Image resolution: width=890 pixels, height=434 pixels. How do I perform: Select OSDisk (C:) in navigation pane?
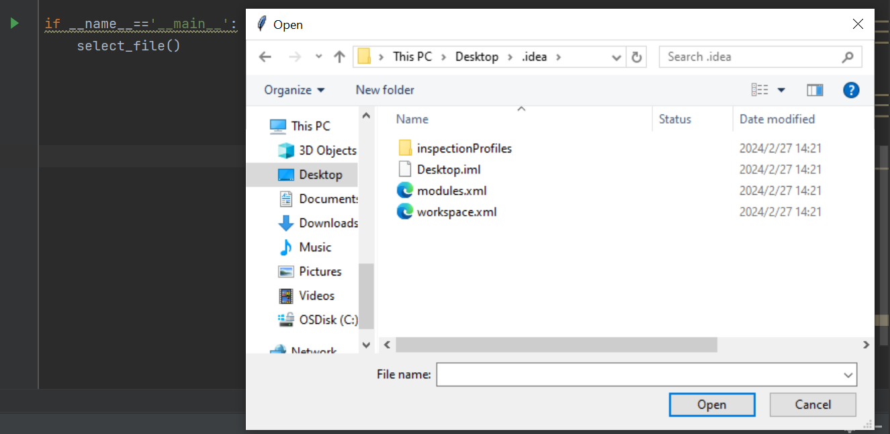coord(328,320)
